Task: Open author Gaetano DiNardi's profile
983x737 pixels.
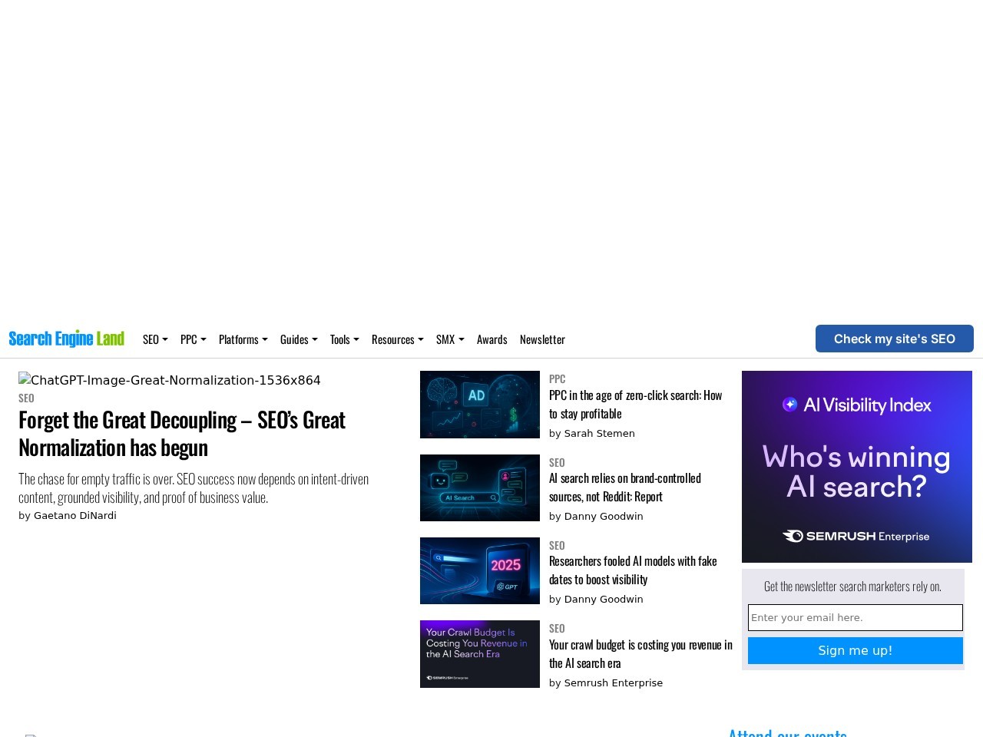Action: coord(74,516)
